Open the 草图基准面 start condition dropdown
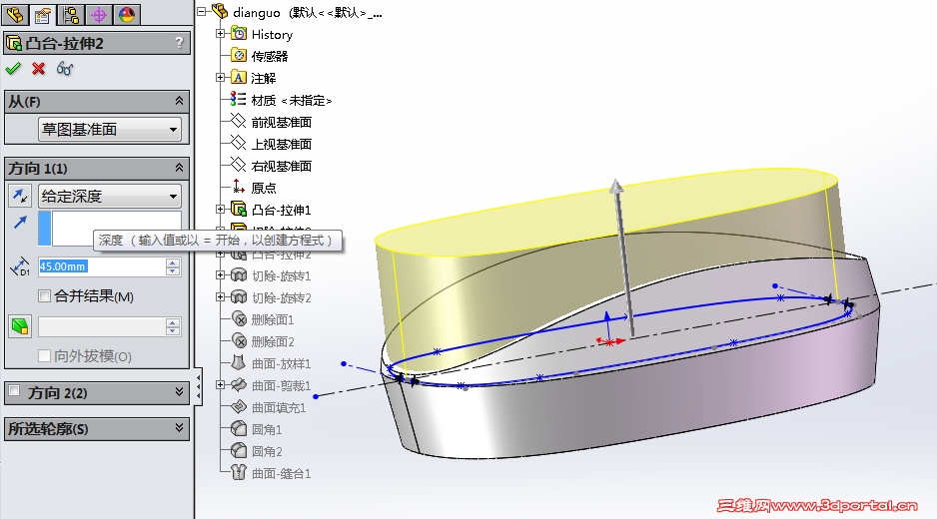The width and height of the screenshot is (937, 519). pyautogui.click(x=110, y=129)
